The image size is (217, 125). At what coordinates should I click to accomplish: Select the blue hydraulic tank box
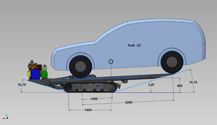36,74
